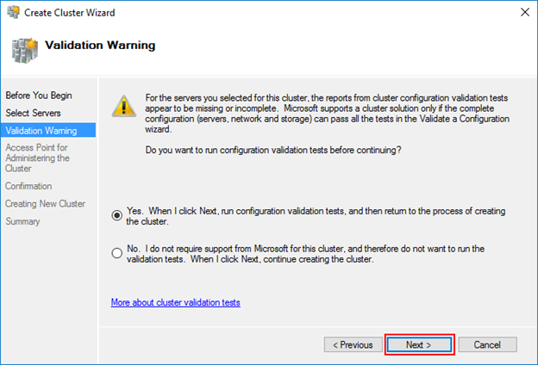Image resolution: width=538 pixels, height=365 pixels.
Task: Open the Summary step
Action: pos(22,221)
